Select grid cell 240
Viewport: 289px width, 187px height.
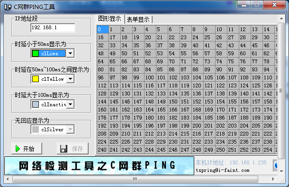pyautogui.click(x=103, y=150)
